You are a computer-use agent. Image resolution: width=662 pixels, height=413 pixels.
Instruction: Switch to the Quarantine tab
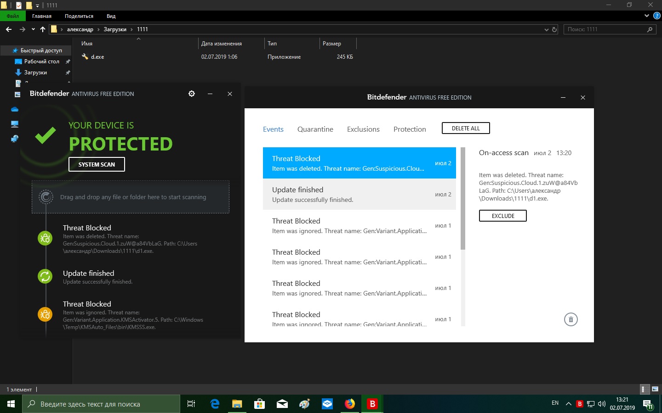click(x=315, y=129)
